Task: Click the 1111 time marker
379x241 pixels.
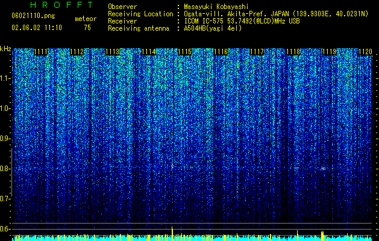Action: coord(40,52)
